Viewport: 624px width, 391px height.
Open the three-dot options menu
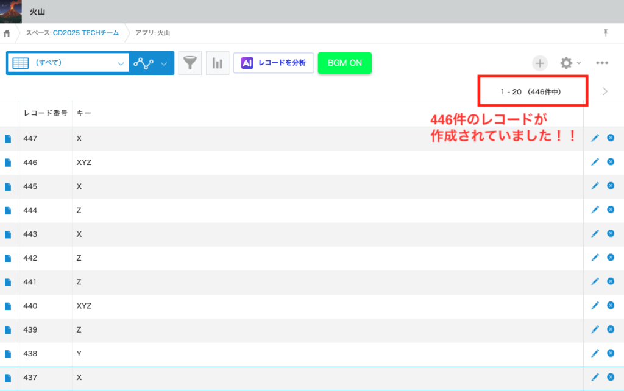[602, 63]
